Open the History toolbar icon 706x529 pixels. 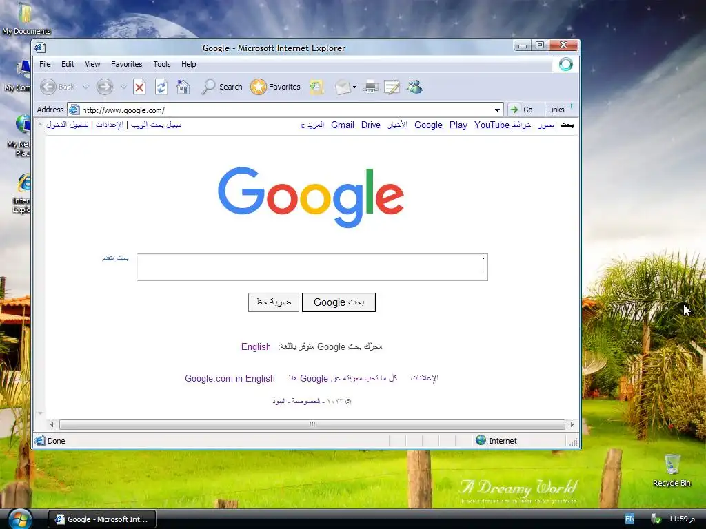coord(316,87)
